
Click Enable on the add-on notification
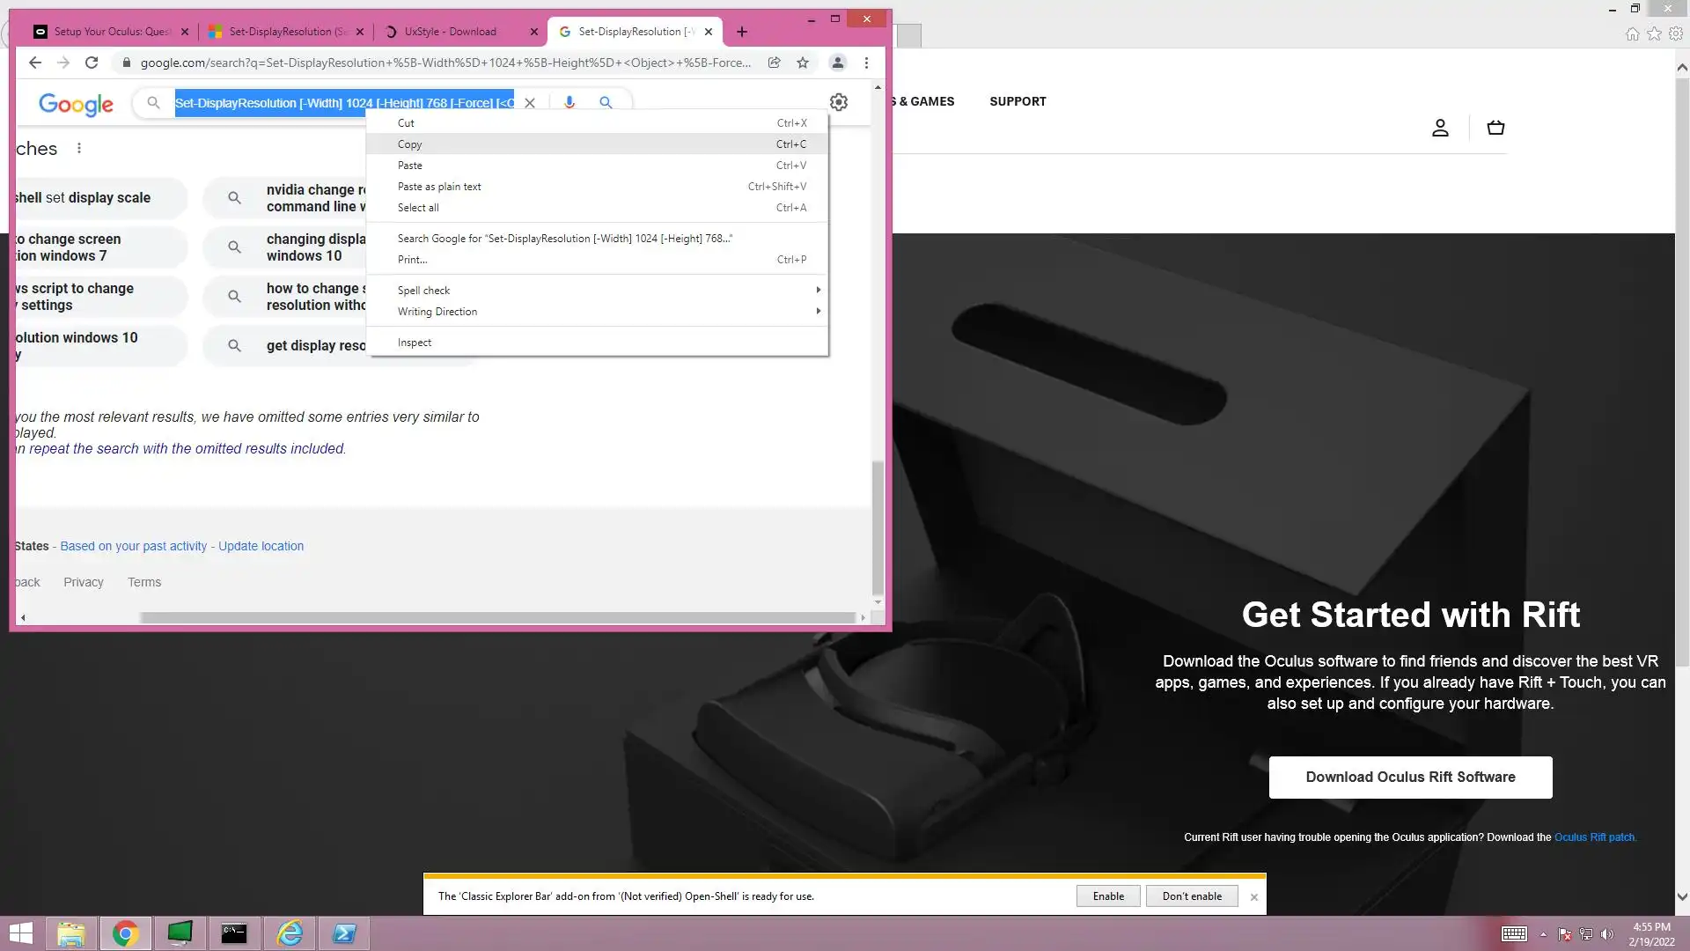[x=1108, y=896]
